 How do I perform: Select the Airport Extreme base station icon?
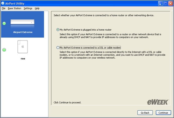(22, 23)
